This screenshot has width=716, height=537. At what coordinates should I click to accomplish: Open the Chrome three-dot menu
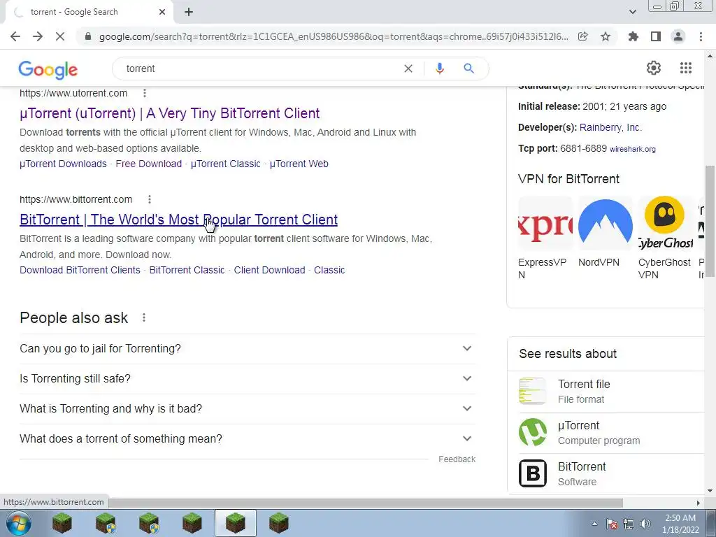701,36
